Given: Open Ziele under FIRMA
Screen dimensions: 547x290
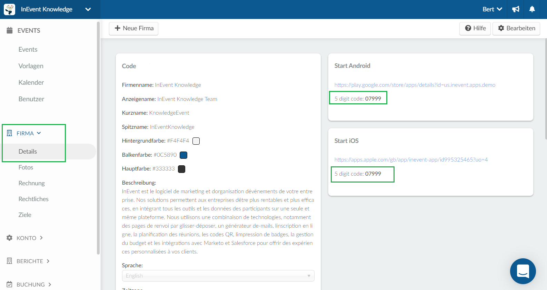Looking at the screenshot, I should coord(25,215).
